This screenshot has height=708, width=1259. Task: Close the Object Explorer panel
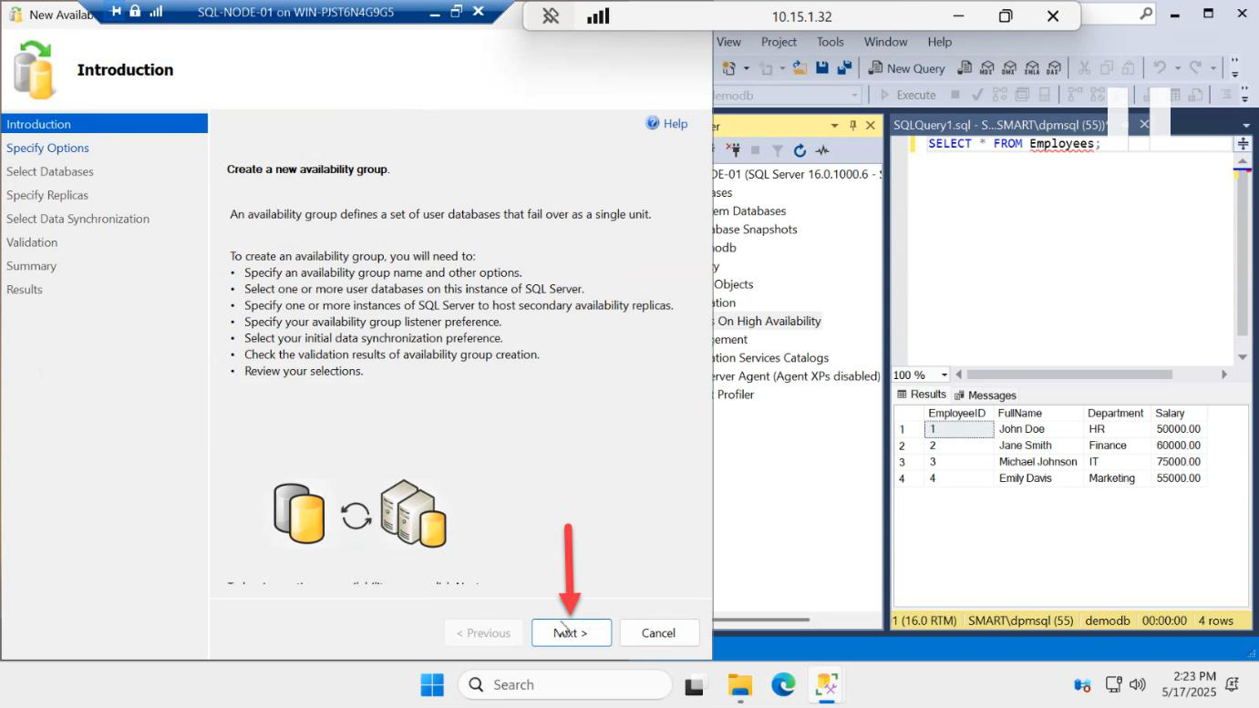pos(871,126)
